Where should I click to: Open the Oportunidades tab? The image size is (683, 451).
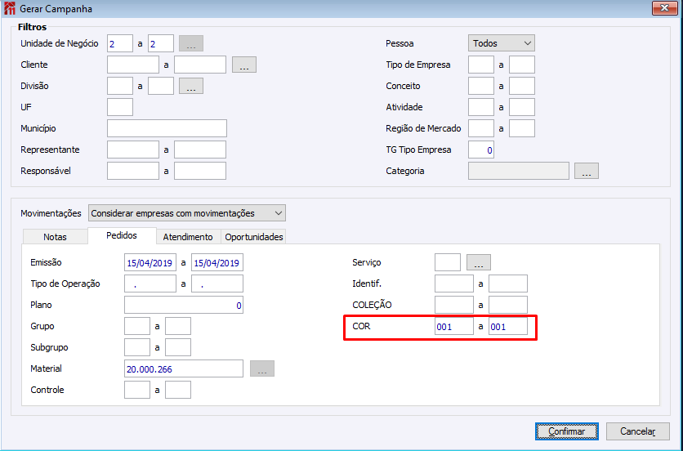coord(253,237)
